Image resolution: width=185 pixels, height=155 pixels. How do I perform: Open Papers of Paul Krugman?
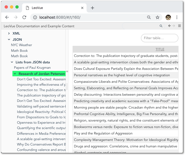(x=32, y=68)
